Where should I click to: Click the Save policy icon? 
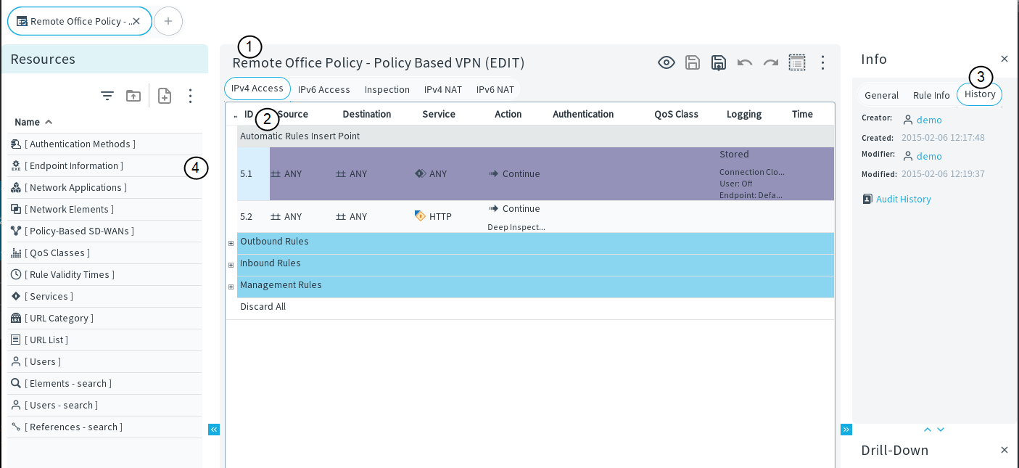693,62
